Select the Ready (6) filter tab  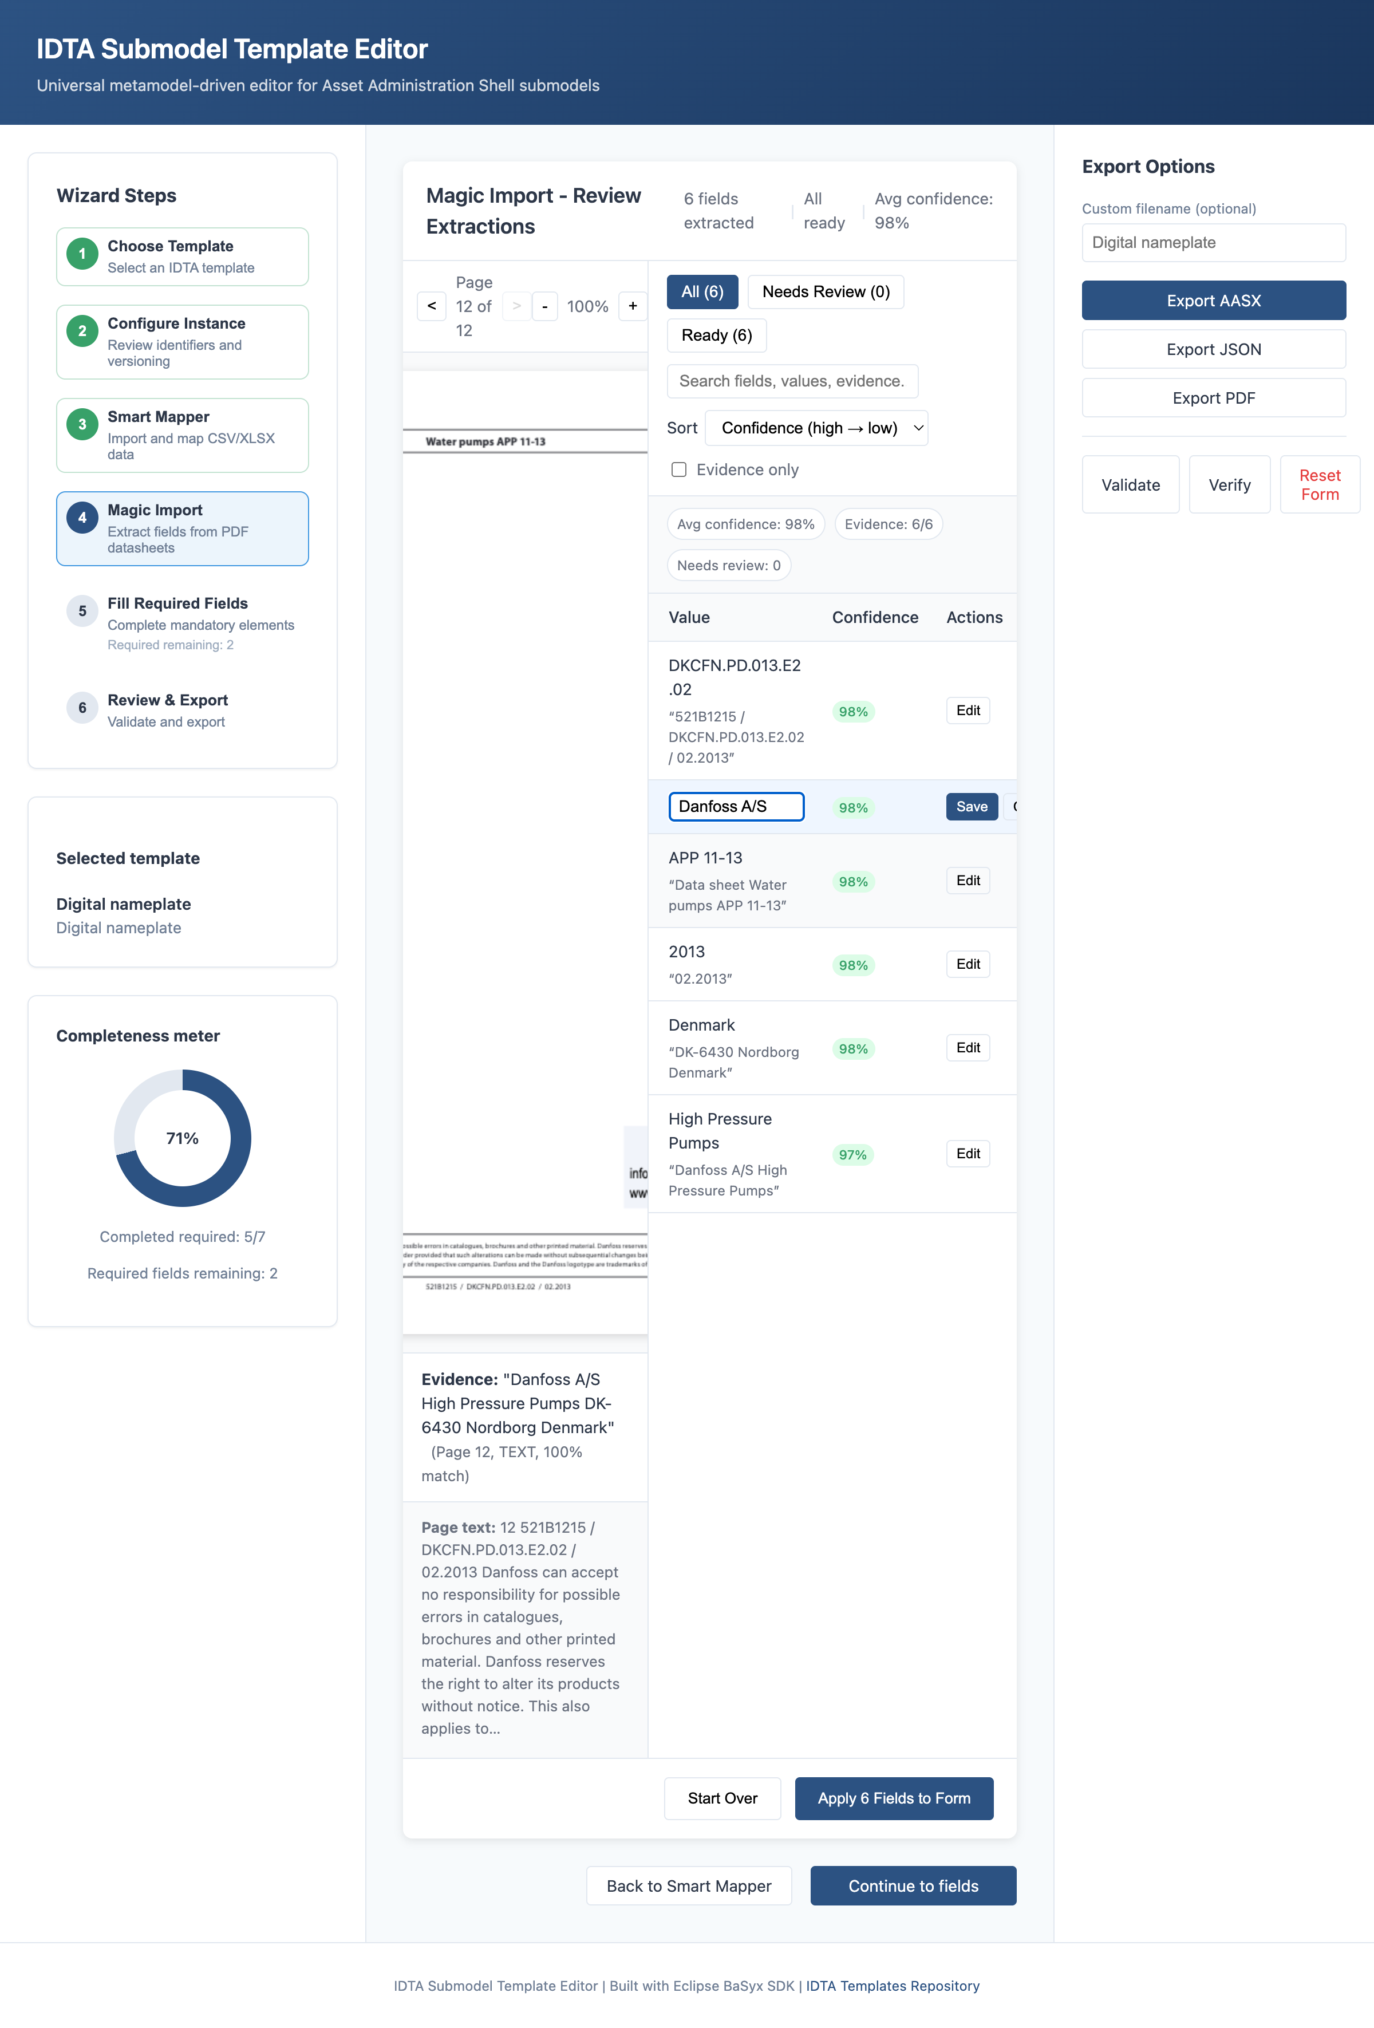point(716,335)
